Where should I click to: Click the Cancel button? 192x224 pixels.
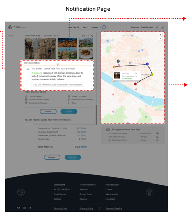(48, 111)
